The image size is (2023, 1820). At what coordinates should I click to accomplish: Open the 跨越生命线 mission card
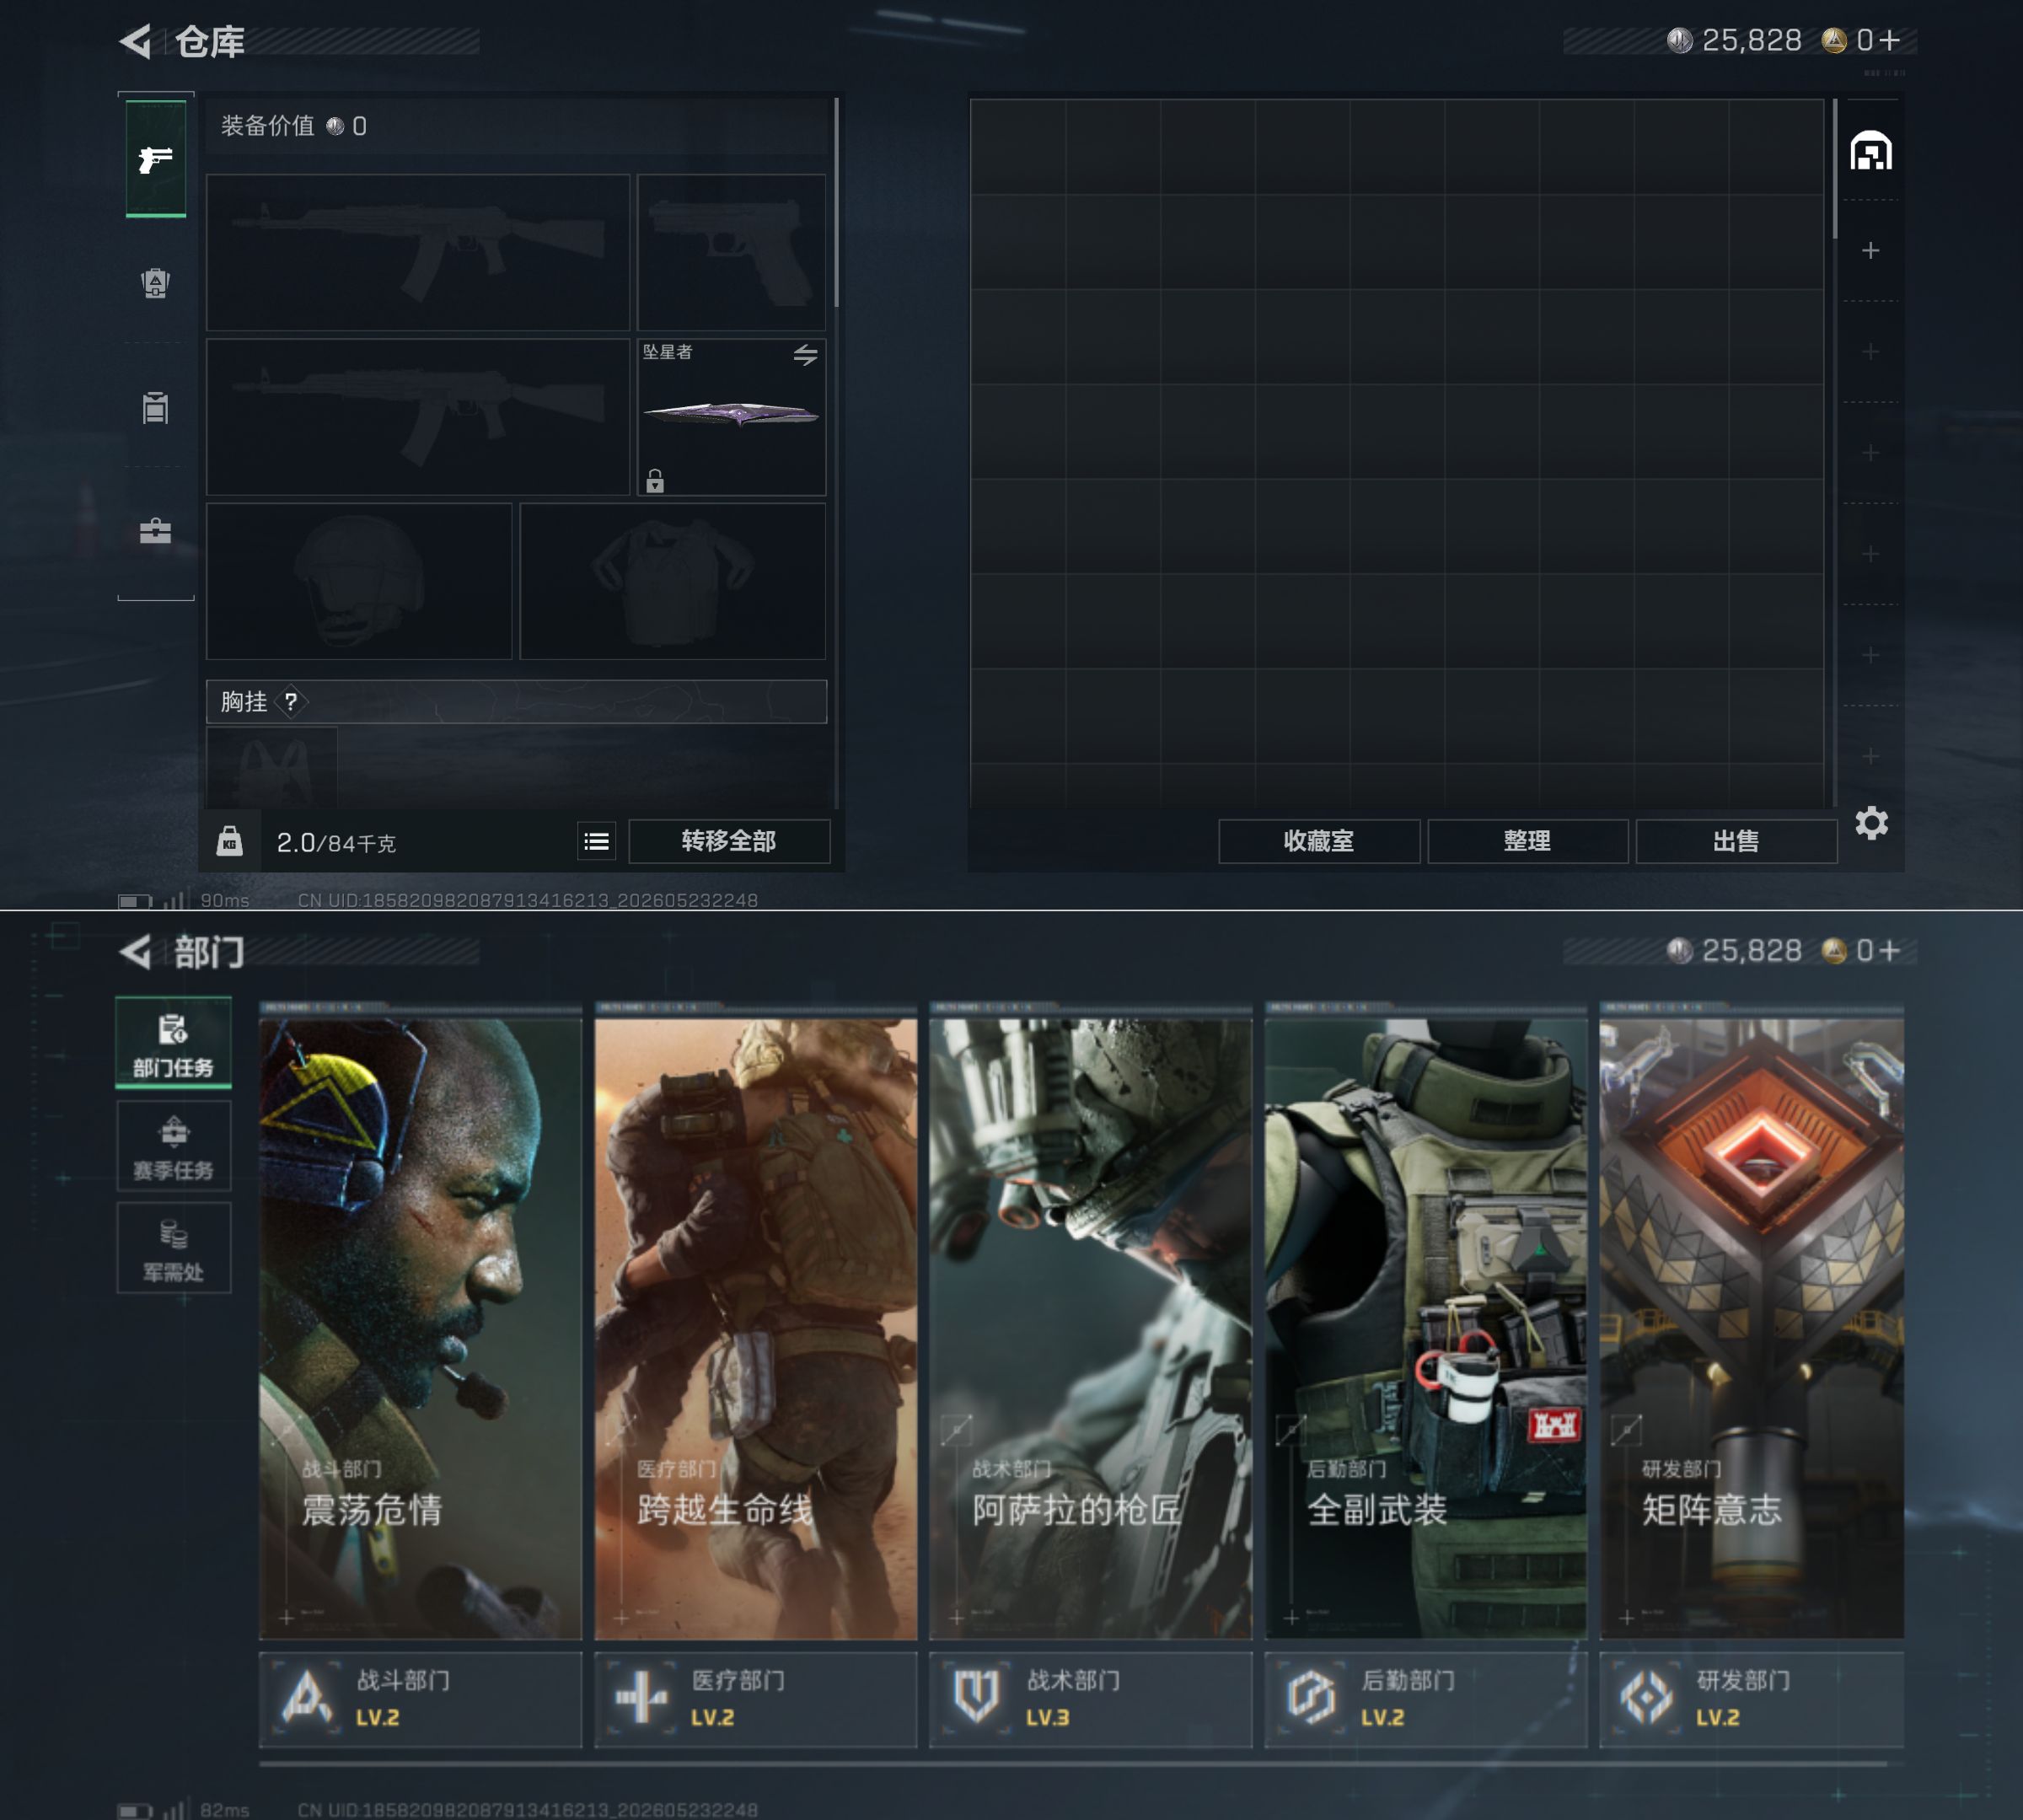756,1322
